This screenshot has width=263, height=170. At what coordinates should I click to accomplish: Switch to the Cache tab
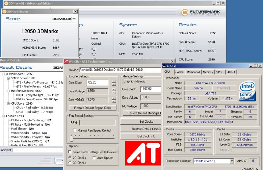pos(179,72)
